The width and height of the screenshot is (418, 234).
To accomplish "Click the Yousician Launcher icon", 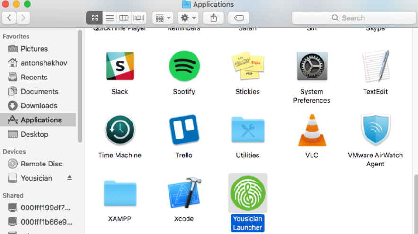I will pyautogui.click(x=248, y=193).
